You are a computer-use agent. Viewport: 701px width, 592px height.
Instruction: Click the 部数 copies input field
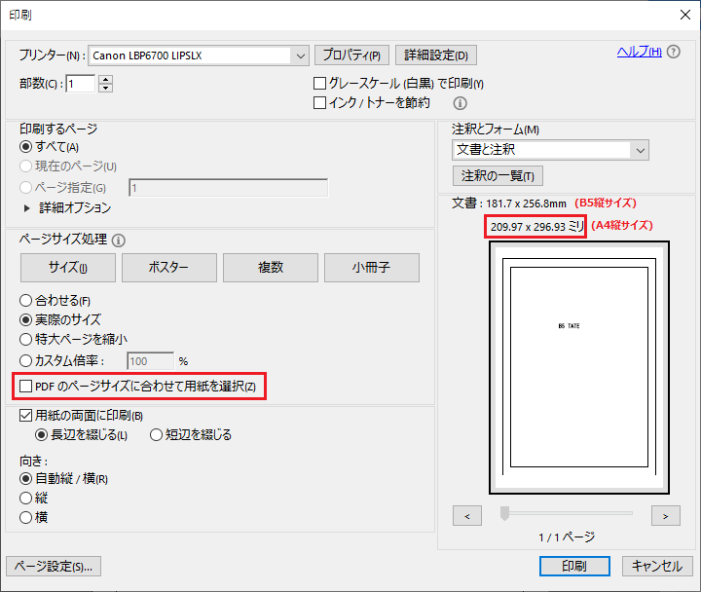click(x=81, y=84)
